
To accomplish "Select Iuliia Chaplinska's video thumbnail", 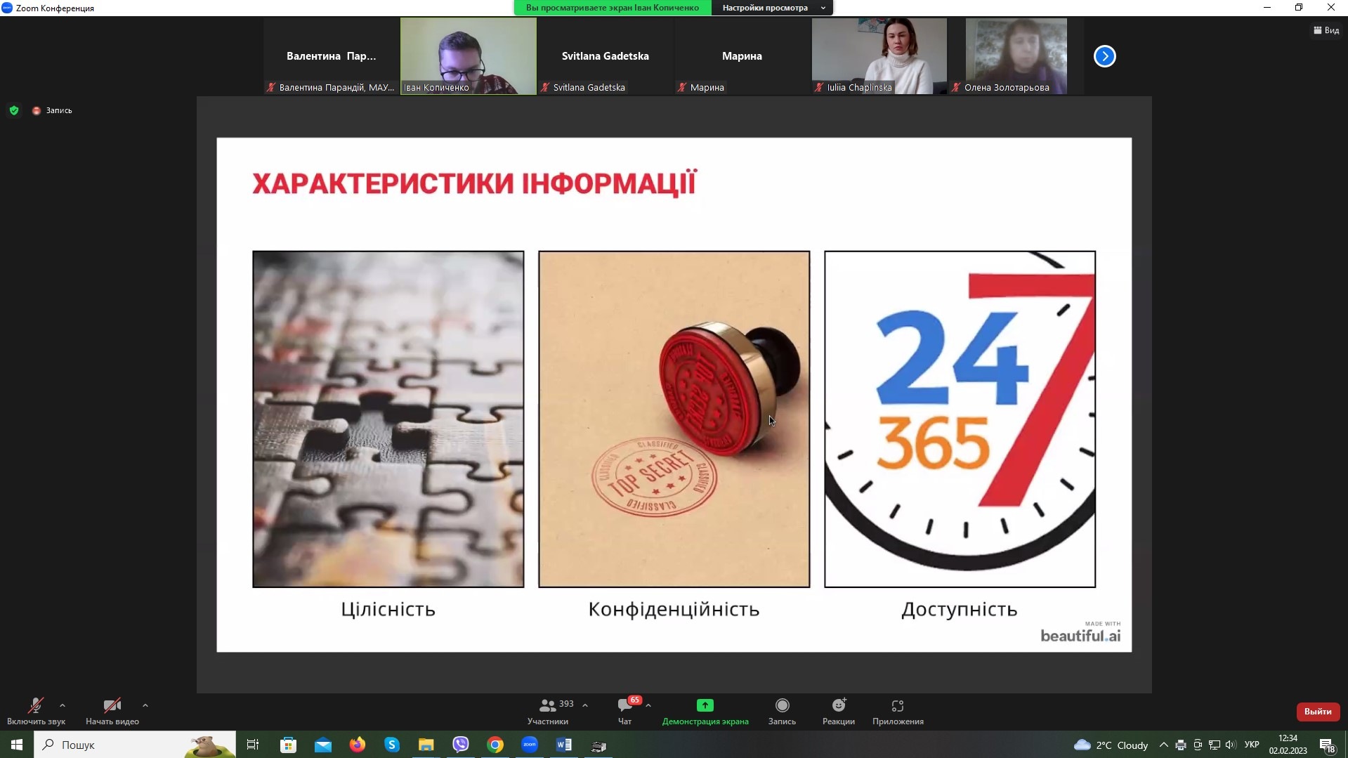I will (879, 56).
